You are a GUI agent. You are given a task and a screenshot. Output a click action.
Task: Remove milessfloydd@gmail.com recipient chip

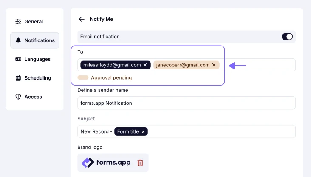[x=145, y=65]
